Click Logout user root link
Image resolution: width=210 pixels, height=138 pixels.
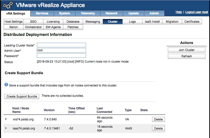[197, 12]
